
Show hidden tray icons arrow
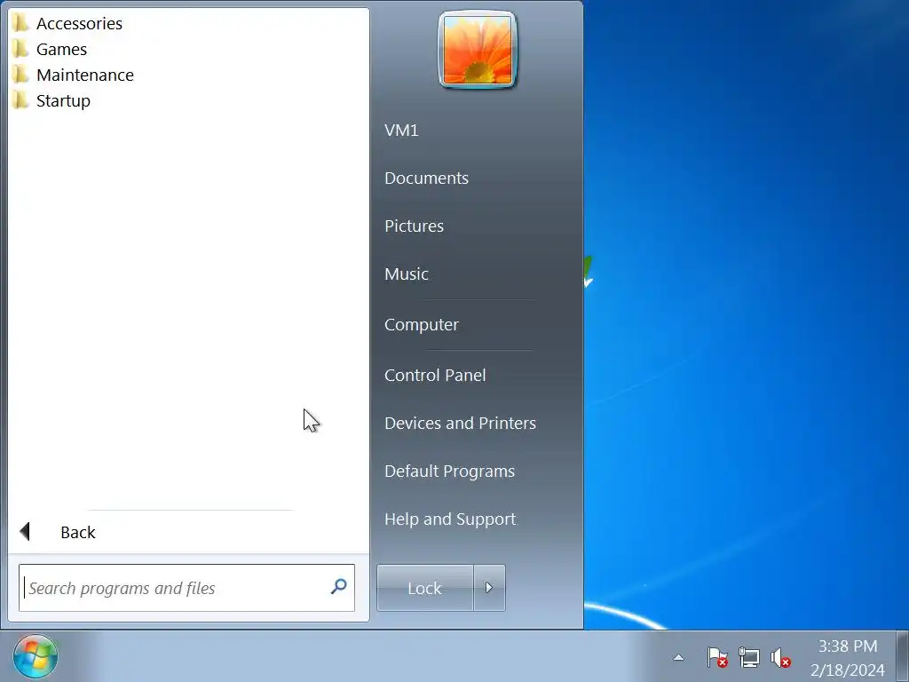678,658
